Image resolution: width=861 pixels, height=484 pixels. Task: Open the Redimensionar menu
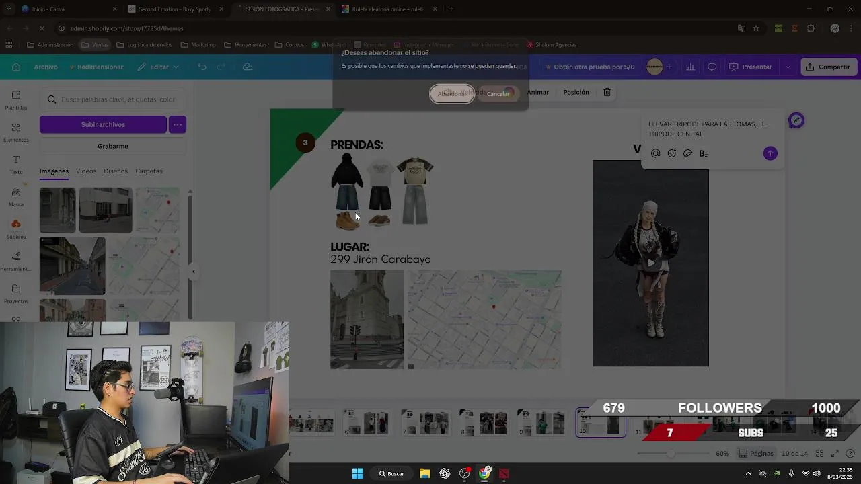(x=95, y=67)
